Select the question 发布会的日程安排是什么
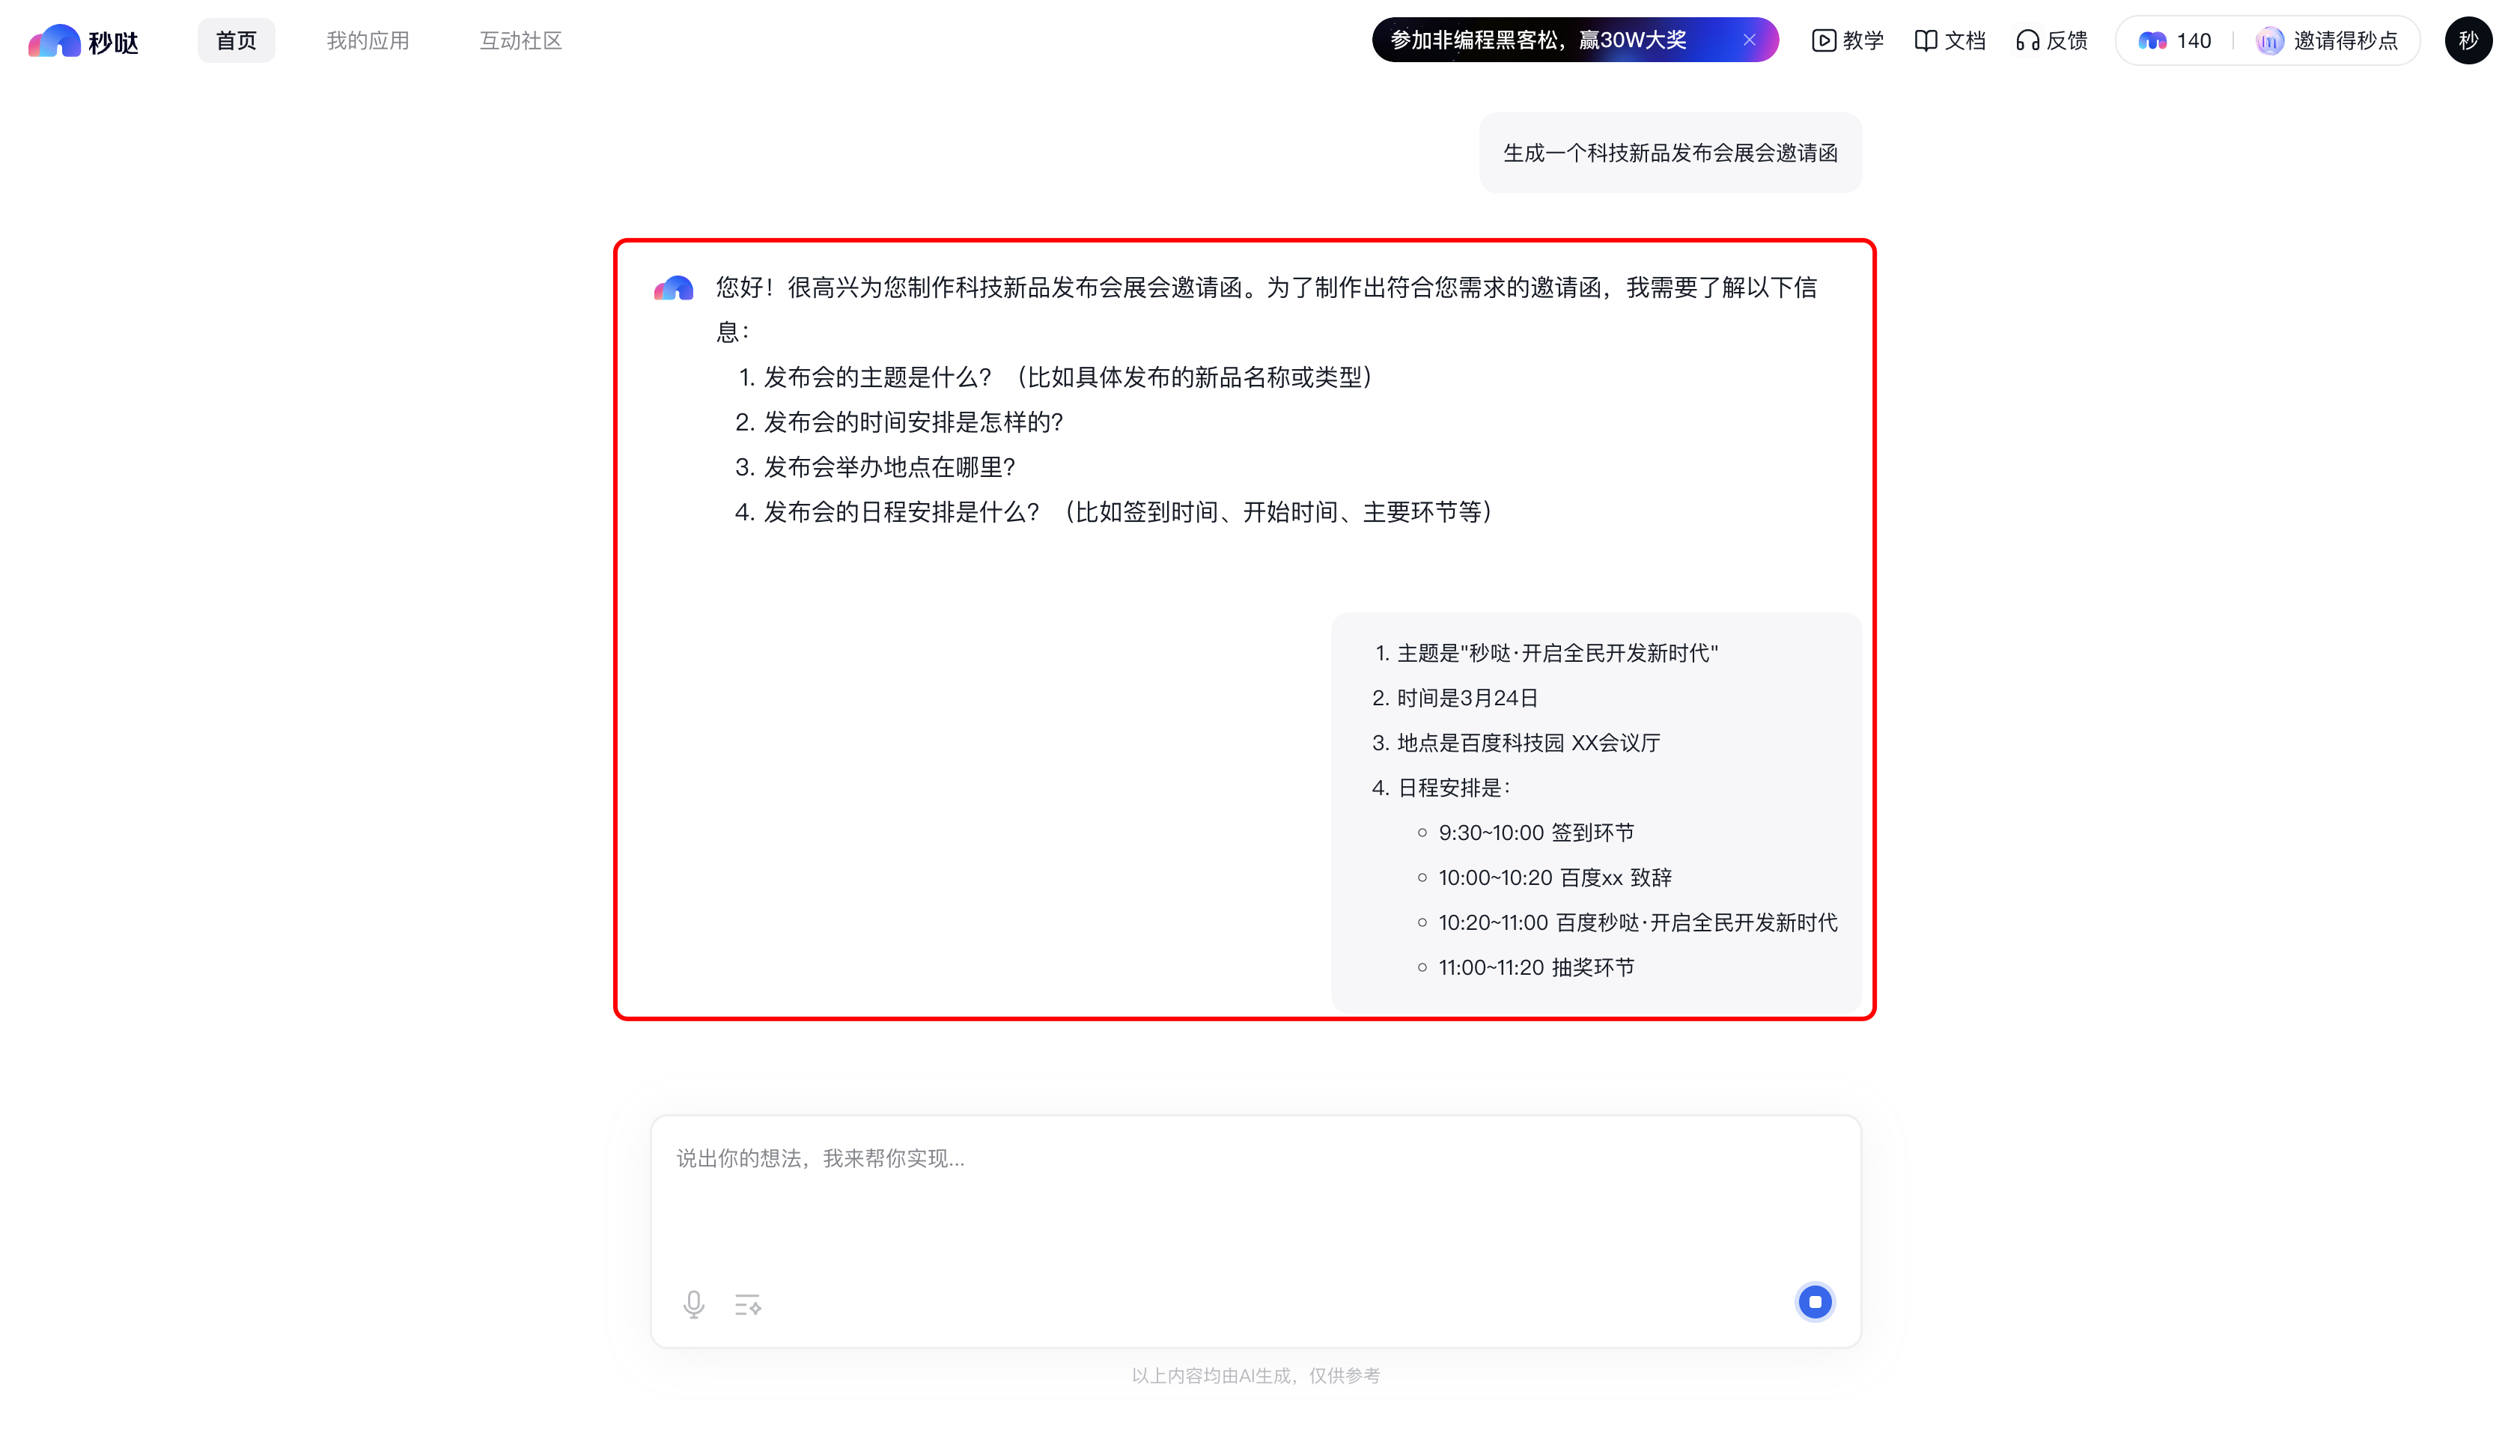This screenshot has height=1436, width=2511. click(x=1113, y=512)
